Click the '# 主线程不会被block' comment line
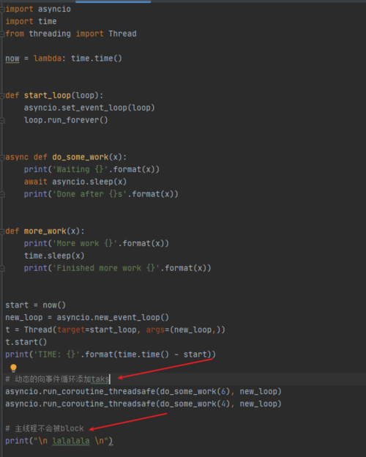Viewport: 366px width, 457px height. (x=45, y=428)
